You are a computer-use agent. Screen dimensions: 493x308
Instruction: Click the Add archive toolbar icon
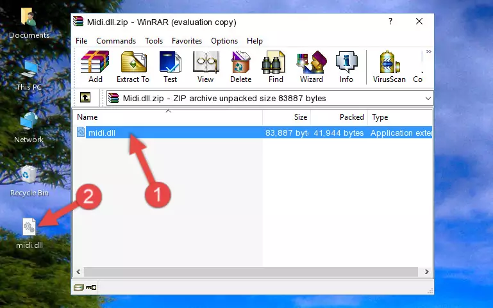pyautogui.click(x=95, y=67)
